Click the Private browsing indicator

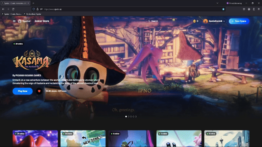tap(234, 3)
